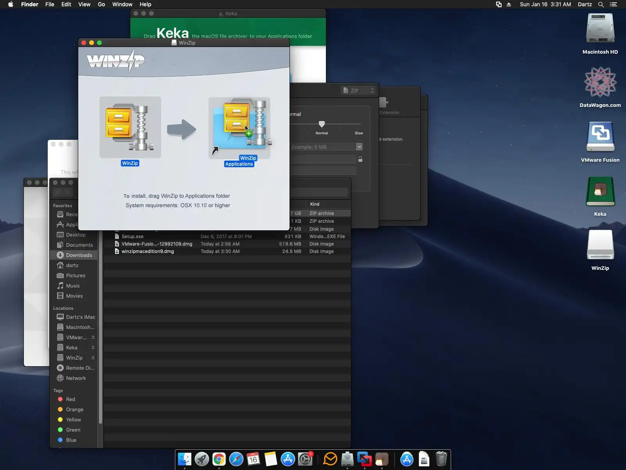The height and width of the screenshot is (470, 626).
Task: Open the orange mail app in Dock
Action: pos(330,459)
